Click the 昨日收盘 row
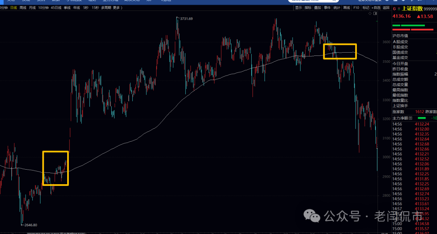This screenshot has height=234, width=437. (x=414, y=69)
